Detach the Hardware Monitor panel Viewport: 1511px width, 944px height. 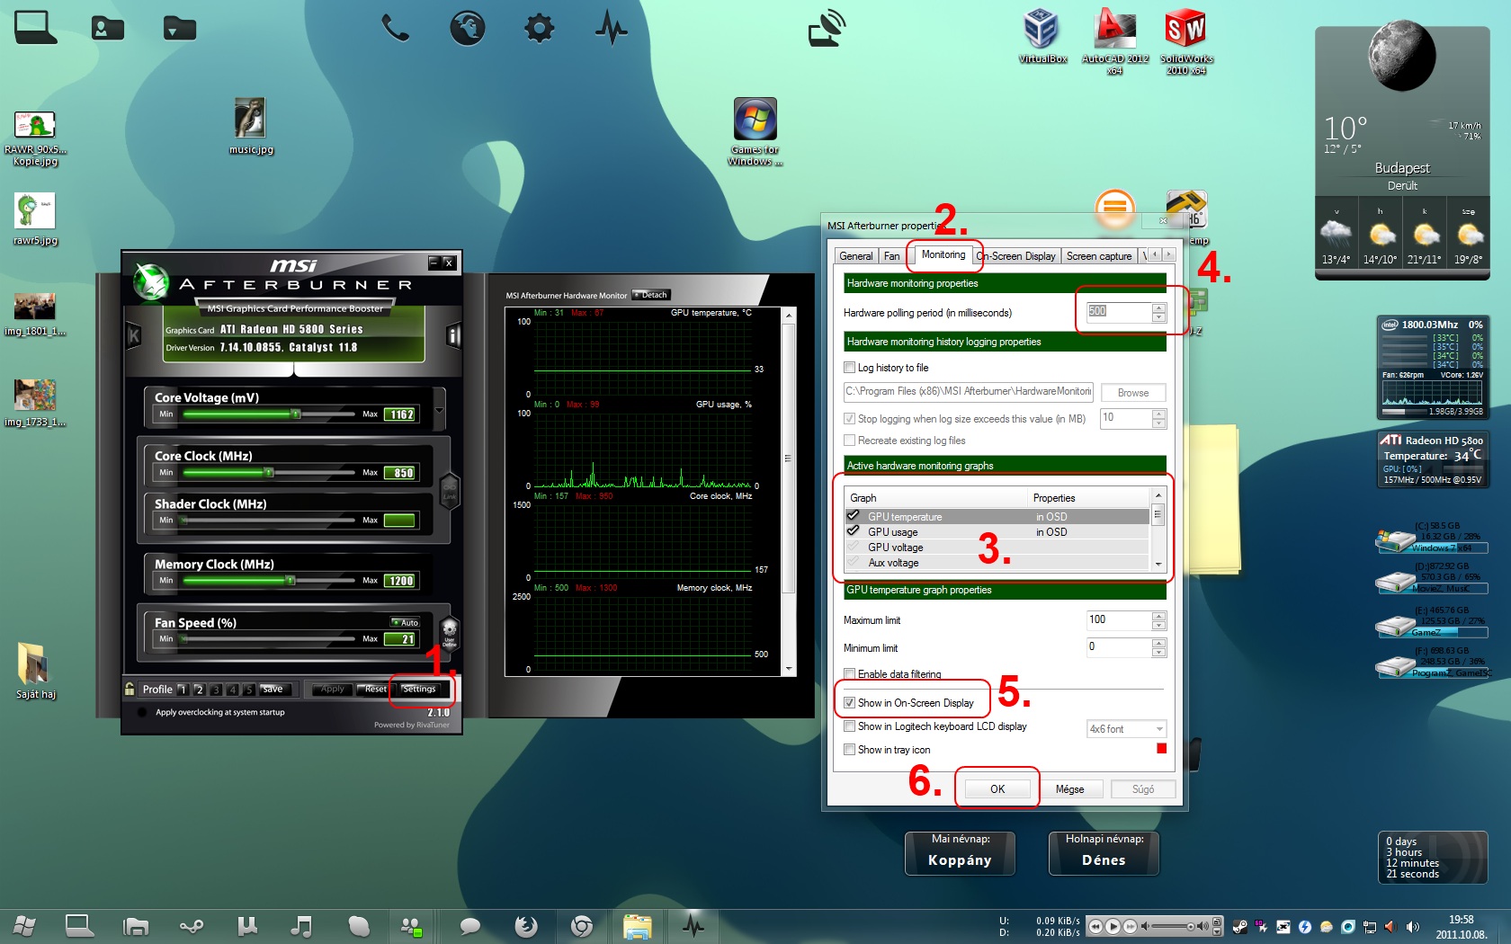coord(651,295)
